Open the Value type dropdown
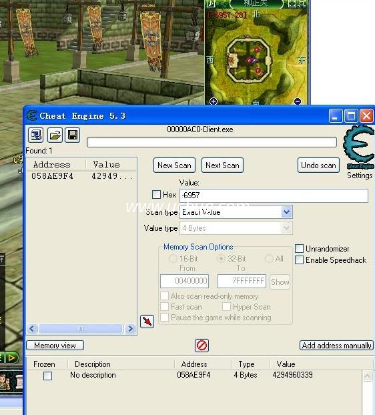Image resolution: width=375 pixels, height=415 pixels. 287,228
